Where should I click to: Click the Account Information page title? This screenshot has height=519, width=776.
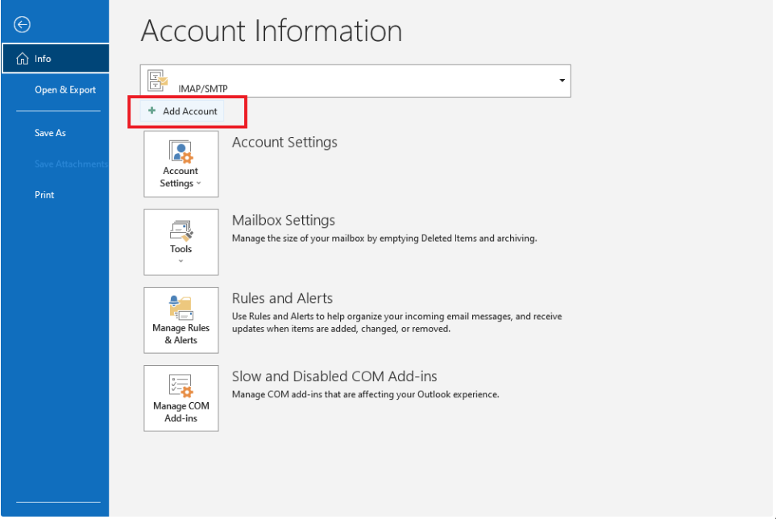(272, 31)
